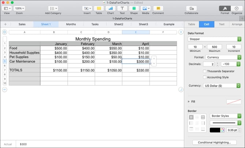Viewport: 245px width, 148px height.
Task: Open the Data Format Stepper dropdown
Action: pos(214,39)
